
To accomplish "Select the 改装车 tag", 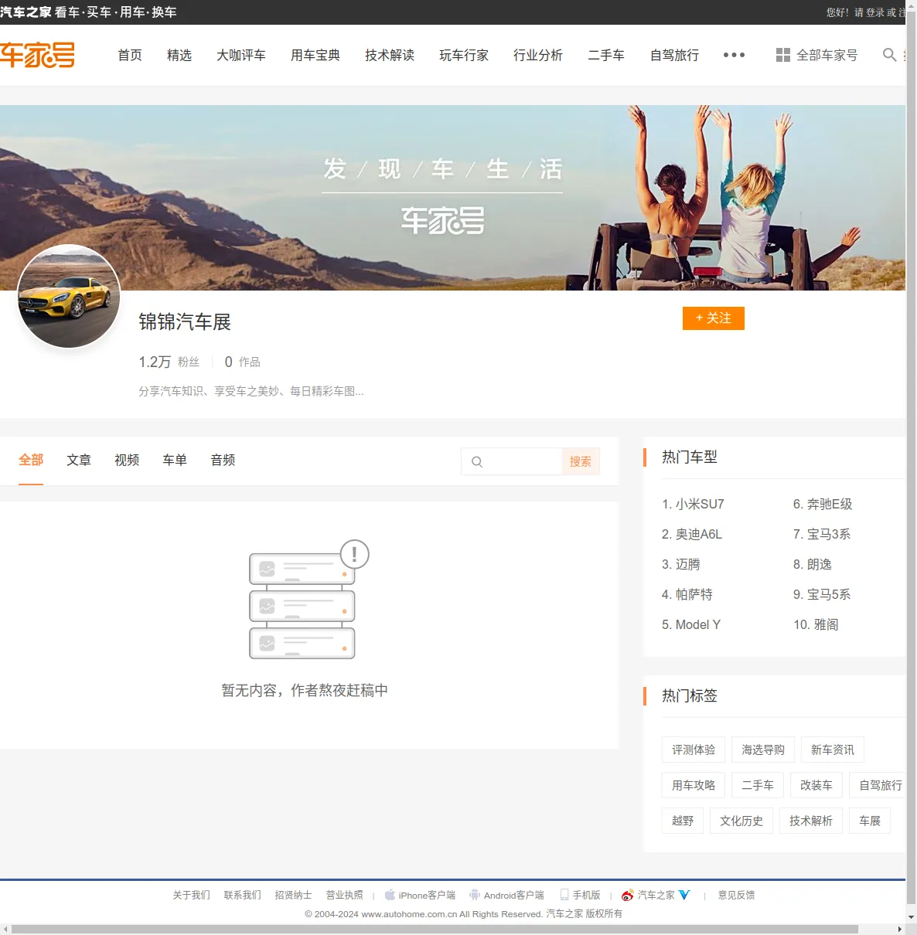I will pyautogui.click(x=816, y=785).
